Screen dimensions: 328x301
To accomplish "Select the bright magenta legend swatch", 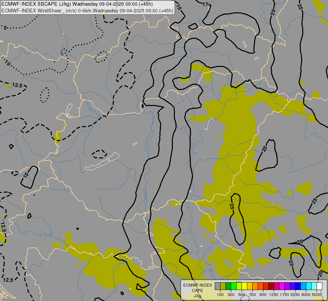I will coord(282,286).
